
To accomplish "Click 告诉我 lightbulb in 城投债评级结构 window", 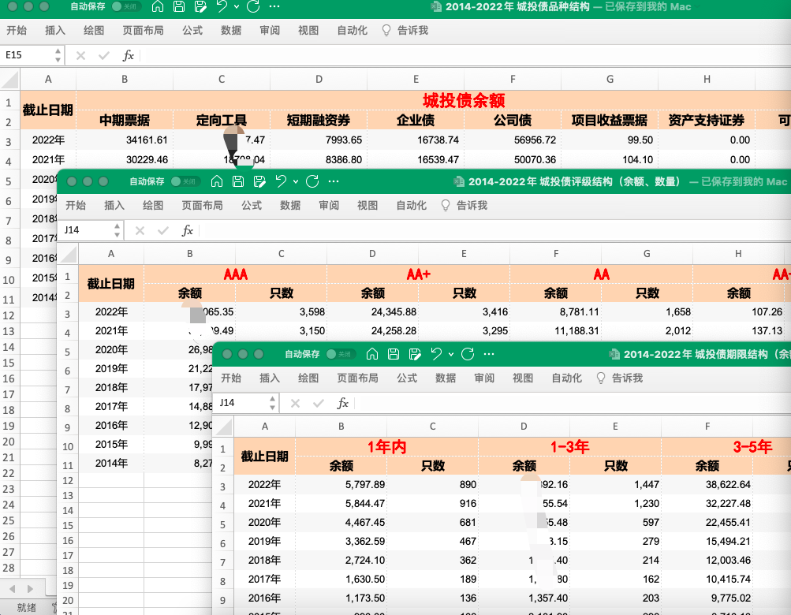I will (x=446, y=205).
